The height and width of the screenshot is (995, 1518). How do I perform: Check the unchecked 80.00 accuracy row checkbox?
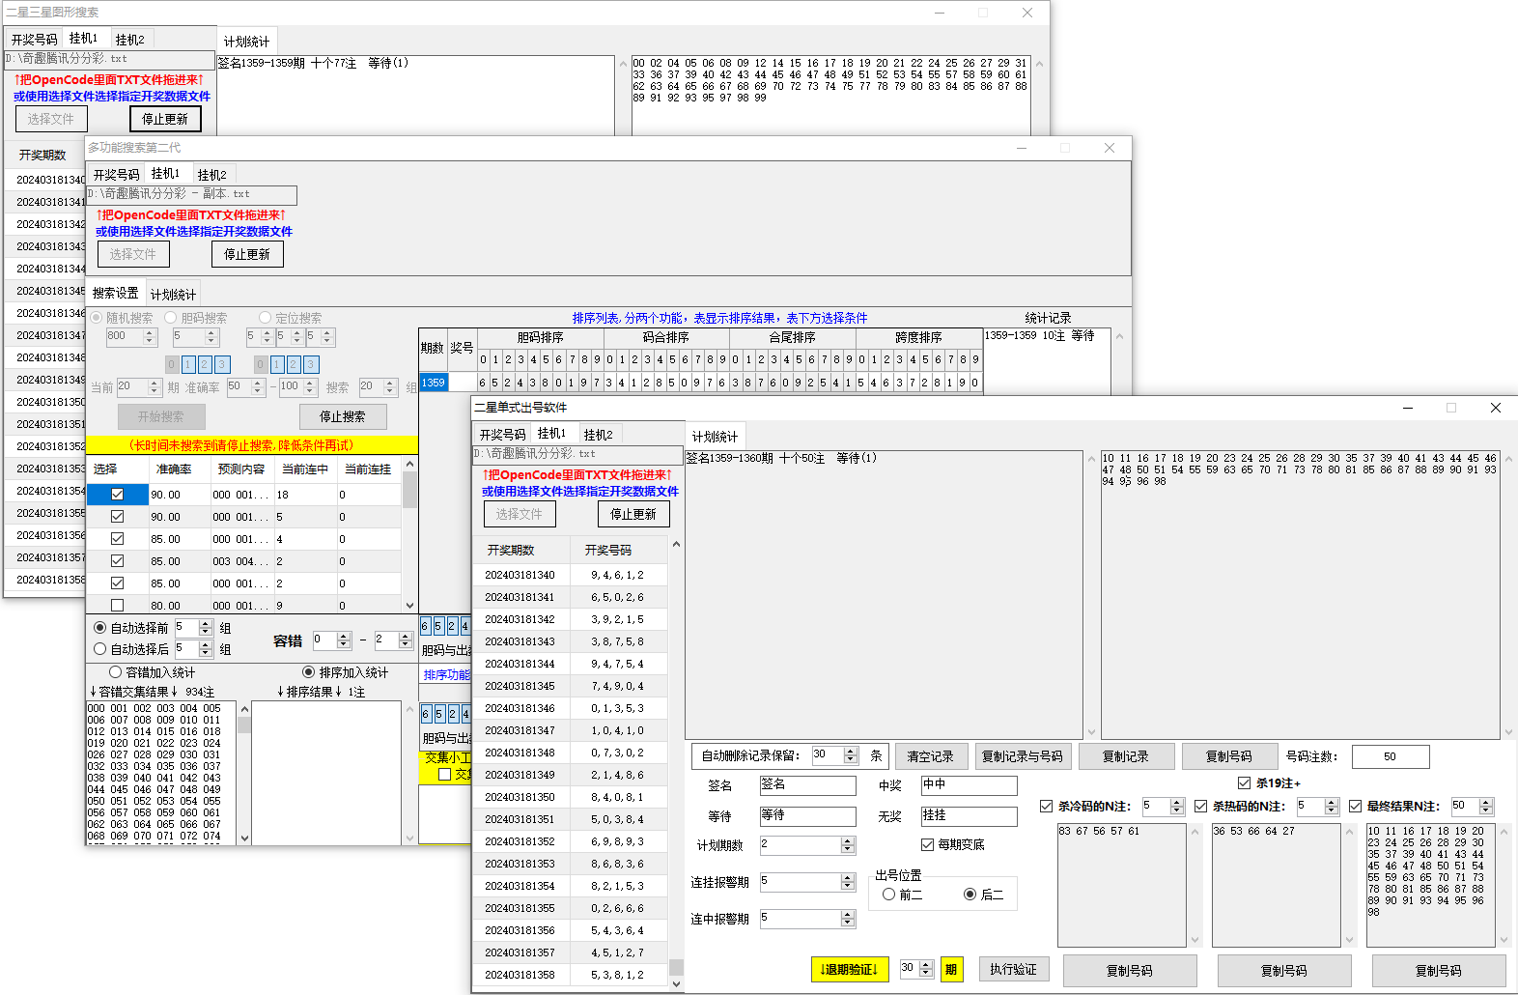point(117,606)
